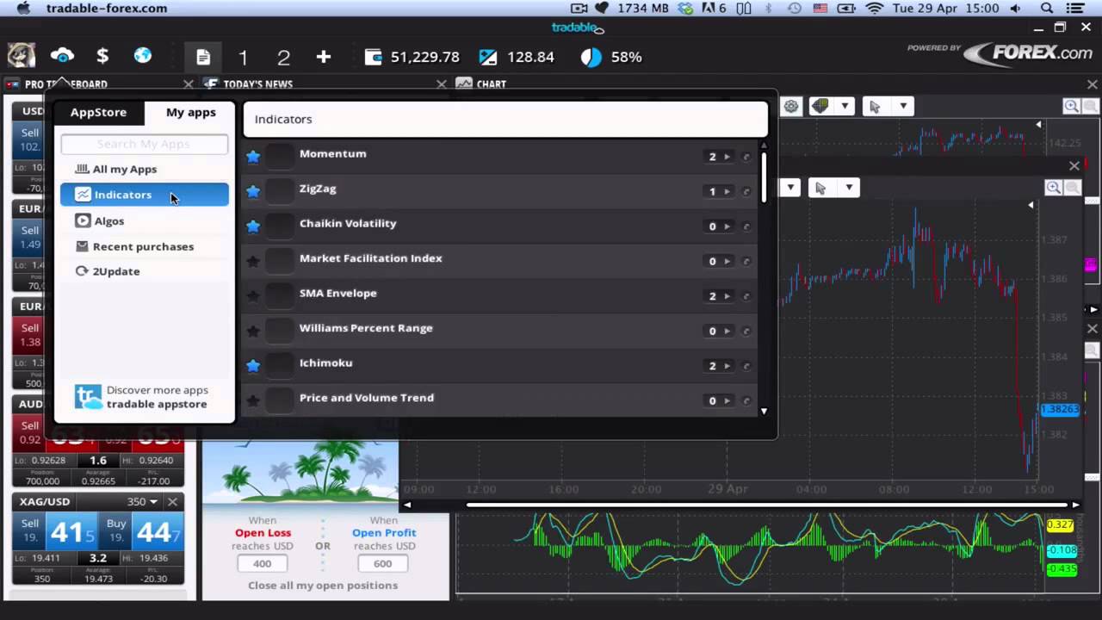Open the dropdown beside the chart flag icon
The width and height of the screenshot is (1102, 620).
click(x=845, y=106)
